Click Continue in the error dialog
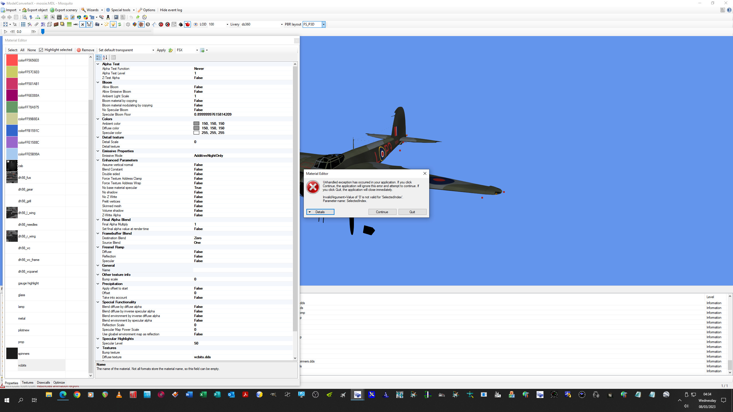 [382, 212]
